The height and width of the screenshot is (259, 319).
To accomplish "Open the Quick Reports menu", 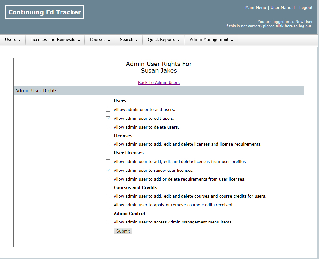I will coord(163,40).
